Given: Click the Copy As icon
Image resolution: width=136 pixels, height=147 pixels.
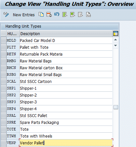Looking at the screenshot, I should tap(41, 15).
